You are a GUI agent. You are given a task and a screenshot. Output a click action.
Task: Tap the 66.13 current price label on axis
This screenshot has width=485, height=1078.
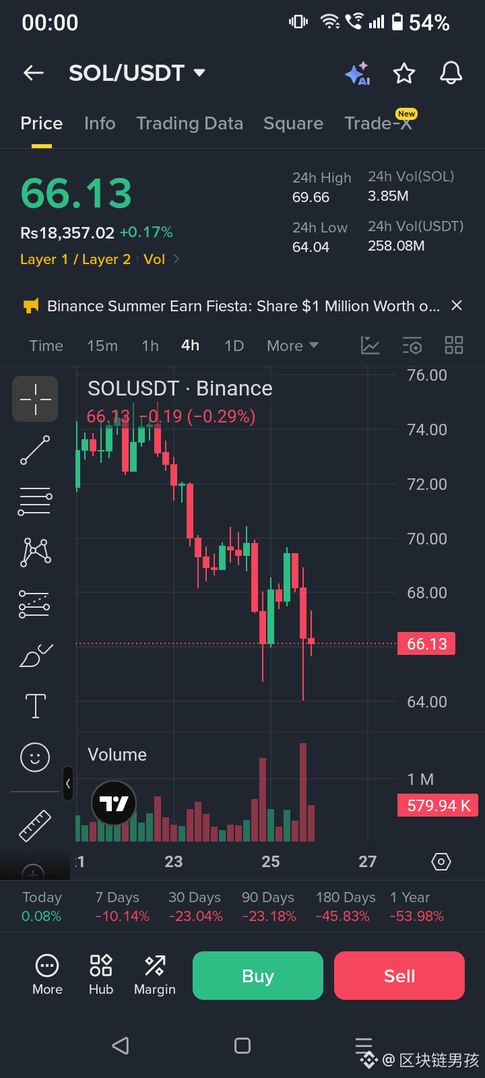click(427, 643)
